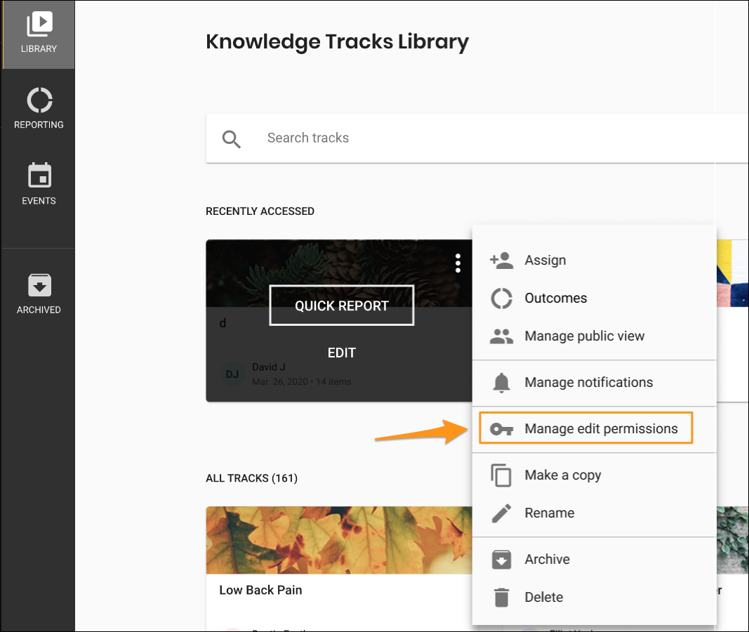
Task: Click the bell notifications icon
Action: pos(501,383)
